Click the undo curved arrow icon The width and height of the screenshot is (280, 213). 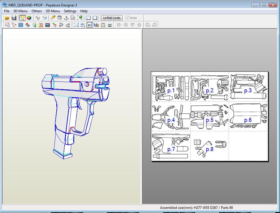(x=61, y=25)
